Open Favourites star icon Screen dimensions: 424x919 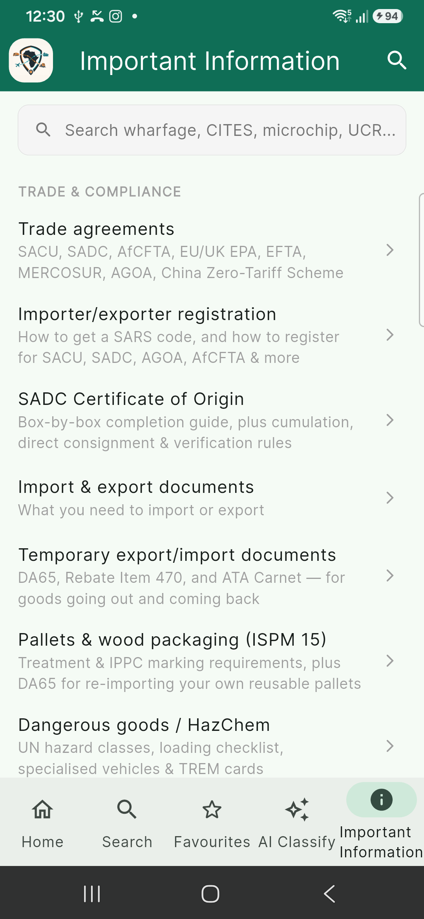[x=212, y=809]
